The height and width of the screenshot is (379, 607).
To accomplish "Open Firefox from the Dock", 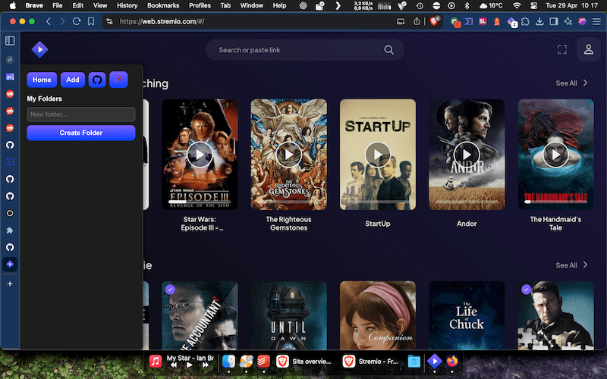I will click(451, 362).
